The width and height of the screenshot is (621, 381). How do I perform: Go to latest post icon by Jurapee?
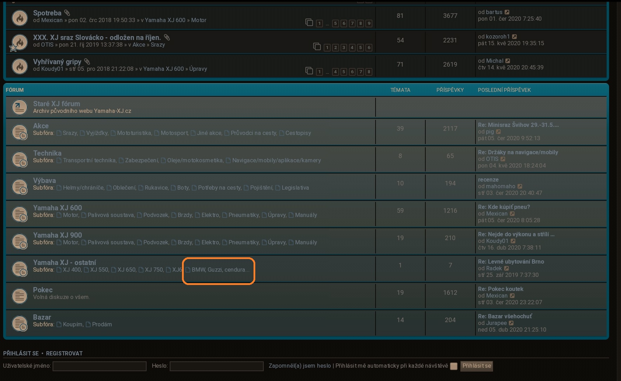pyautogui.click(x=511, y=323)
